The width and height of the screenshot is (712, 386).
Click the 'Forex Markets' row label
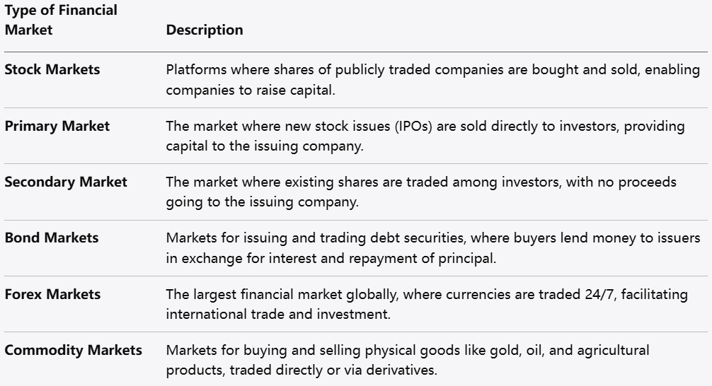coord(52,294)
